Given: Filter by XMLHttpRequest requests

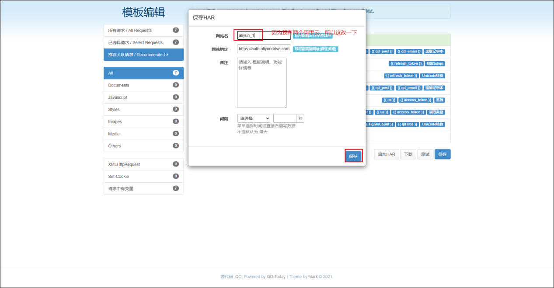Looking at the screenshot, I should pos(143,164).
